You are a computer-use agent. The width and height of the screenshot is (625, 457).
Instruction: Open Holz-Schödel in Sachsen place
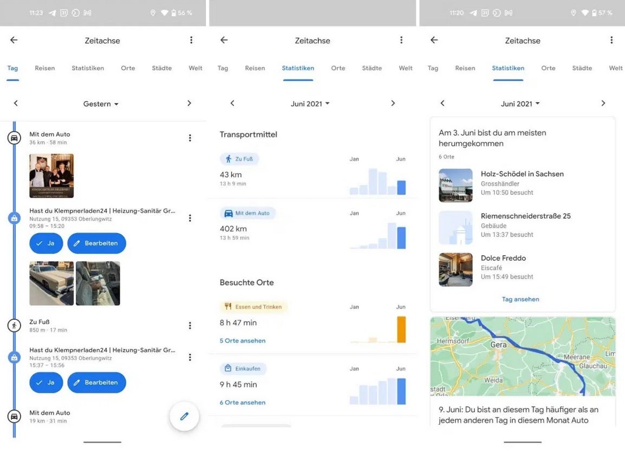pyautogui.click(x=523, y=185)
